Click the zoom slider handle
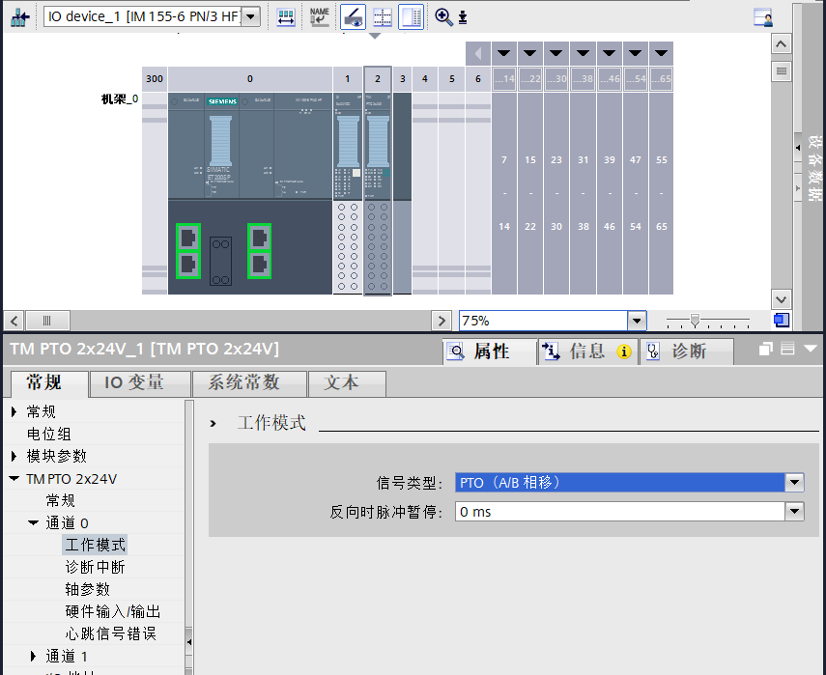826x675 pixels. (694, 320)
